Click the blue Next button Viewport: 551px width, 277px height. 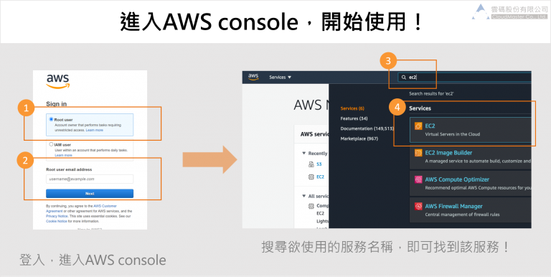click(x=90, y=193)
